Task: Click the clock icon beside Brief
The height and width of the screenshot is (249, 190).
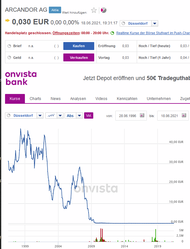Action: (9, 46)
